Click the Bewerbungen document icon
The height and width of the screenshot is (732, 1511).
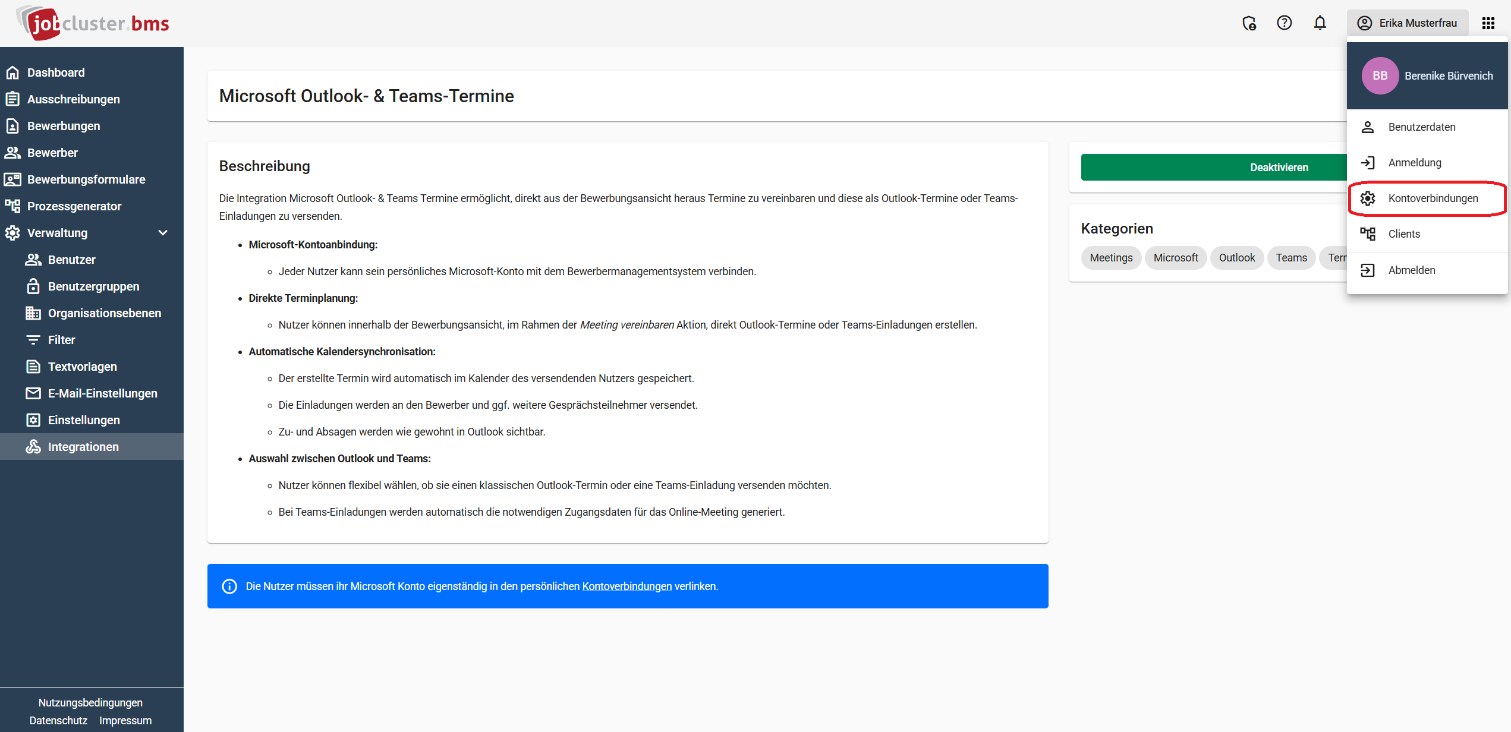[12, 126]
